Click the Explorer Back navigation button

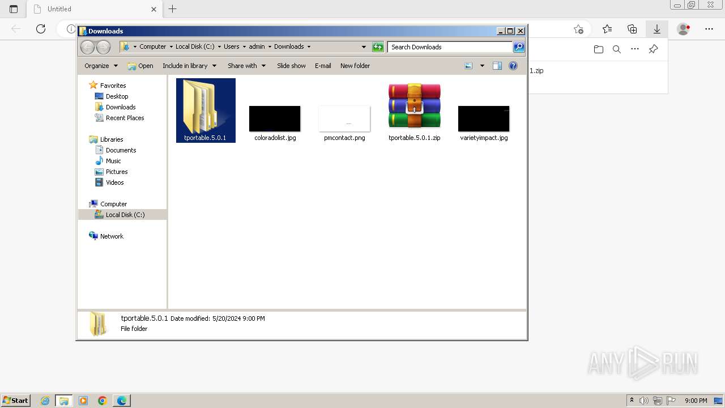(x=87, y=47)
